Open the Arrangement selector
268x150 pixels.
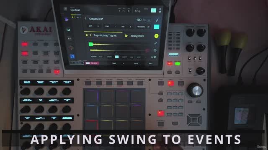[x=137, y=36]
